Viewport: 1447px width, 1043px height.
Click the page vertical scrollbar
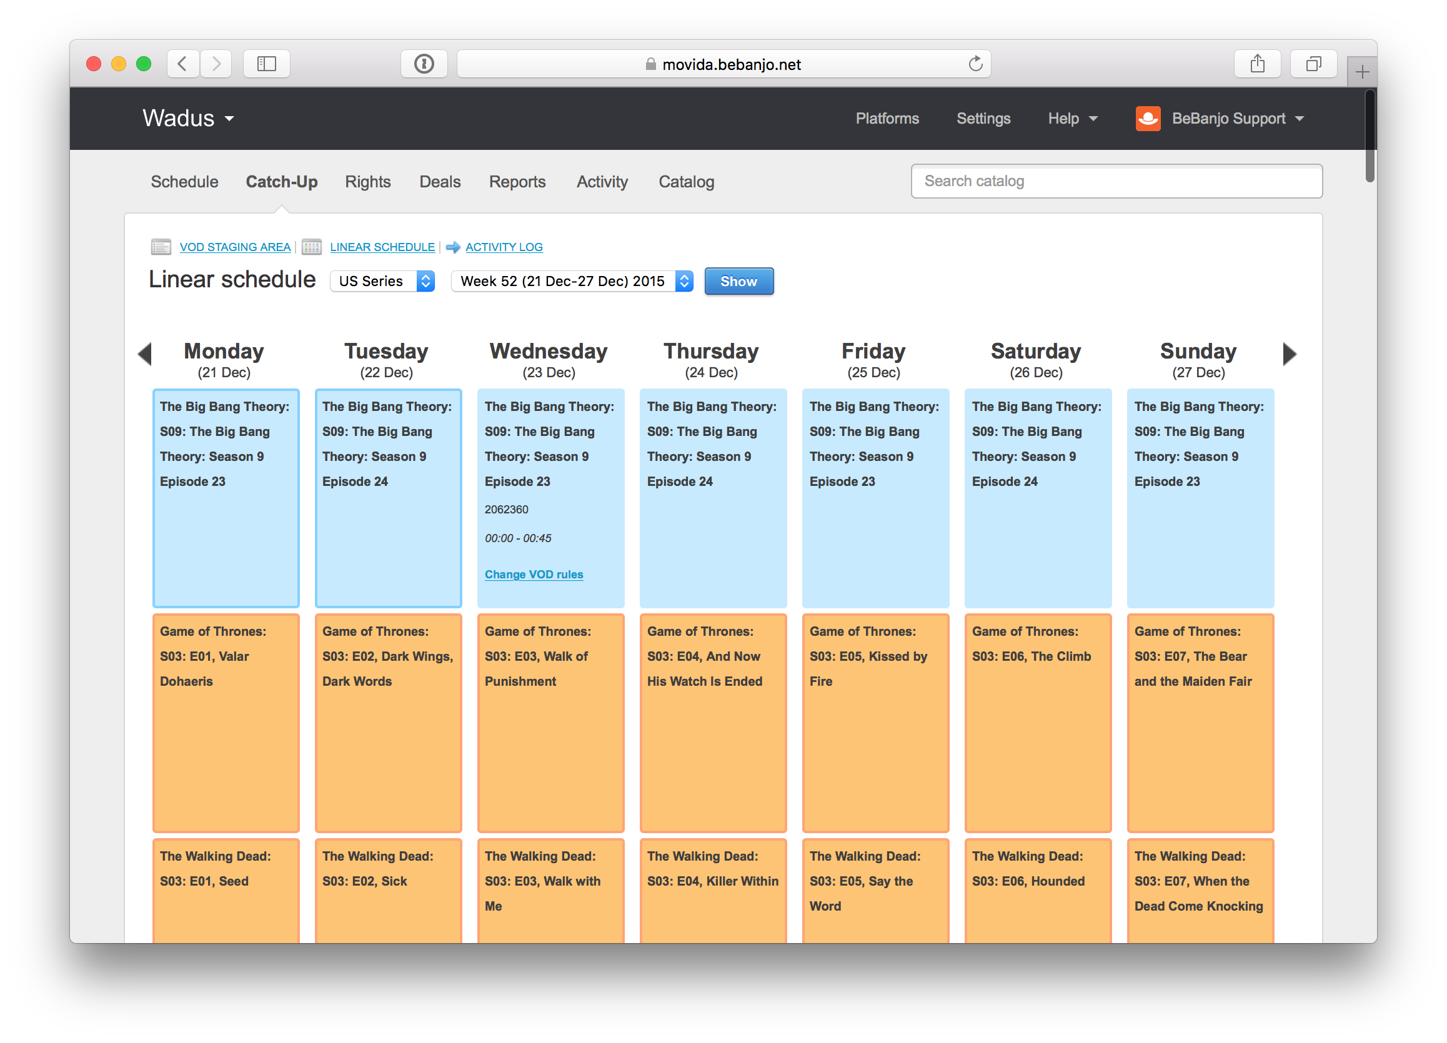pyautogui.click(x=1370, y=136)
